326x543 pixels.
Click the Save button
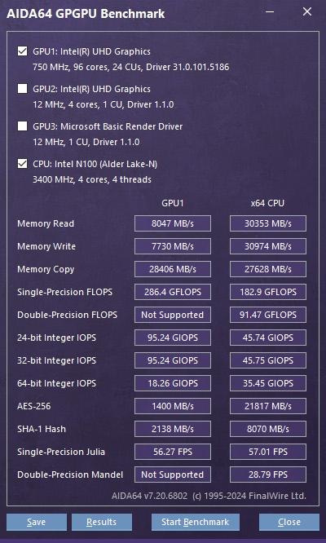tap(37, 522)
